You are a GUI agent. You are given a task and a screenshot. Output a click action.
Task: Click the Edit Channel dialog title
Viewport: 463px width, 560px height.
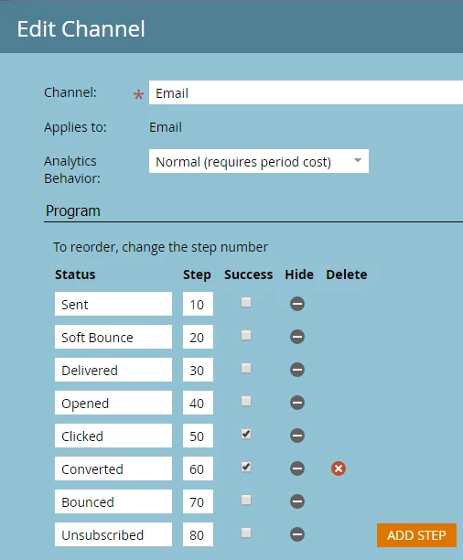81,28
